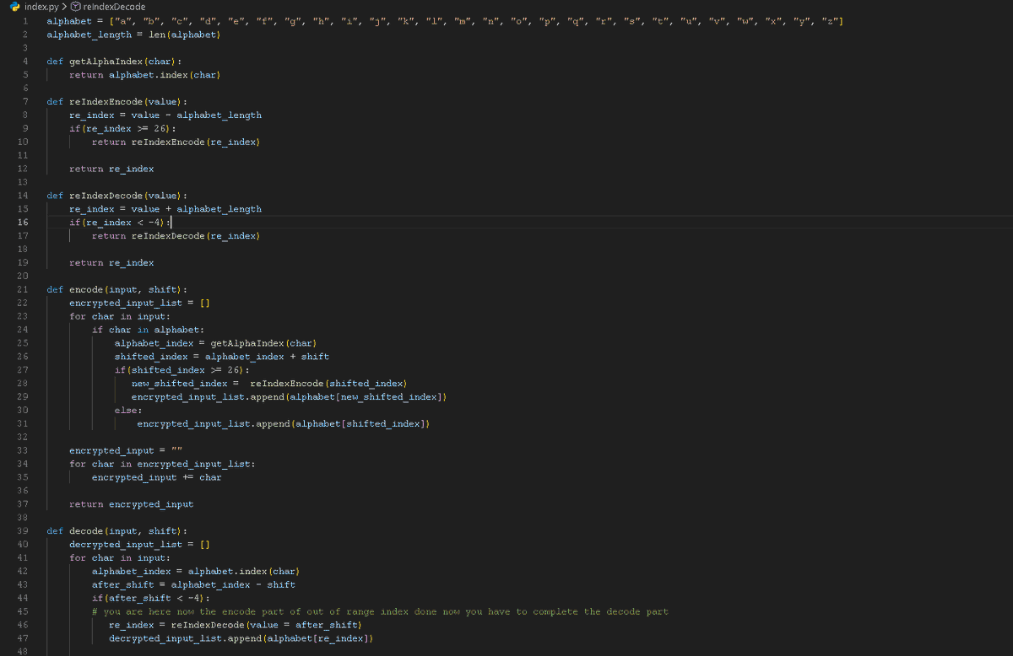Click the alphabet list definition line
The width and height of the screenshot is (1013, 656).
click(x=444, y=21)
